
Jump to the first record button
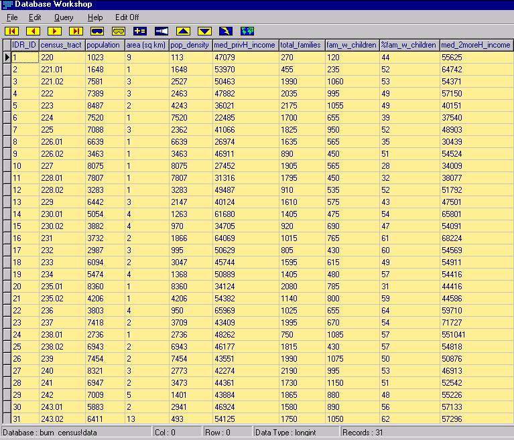coord(11,31)
